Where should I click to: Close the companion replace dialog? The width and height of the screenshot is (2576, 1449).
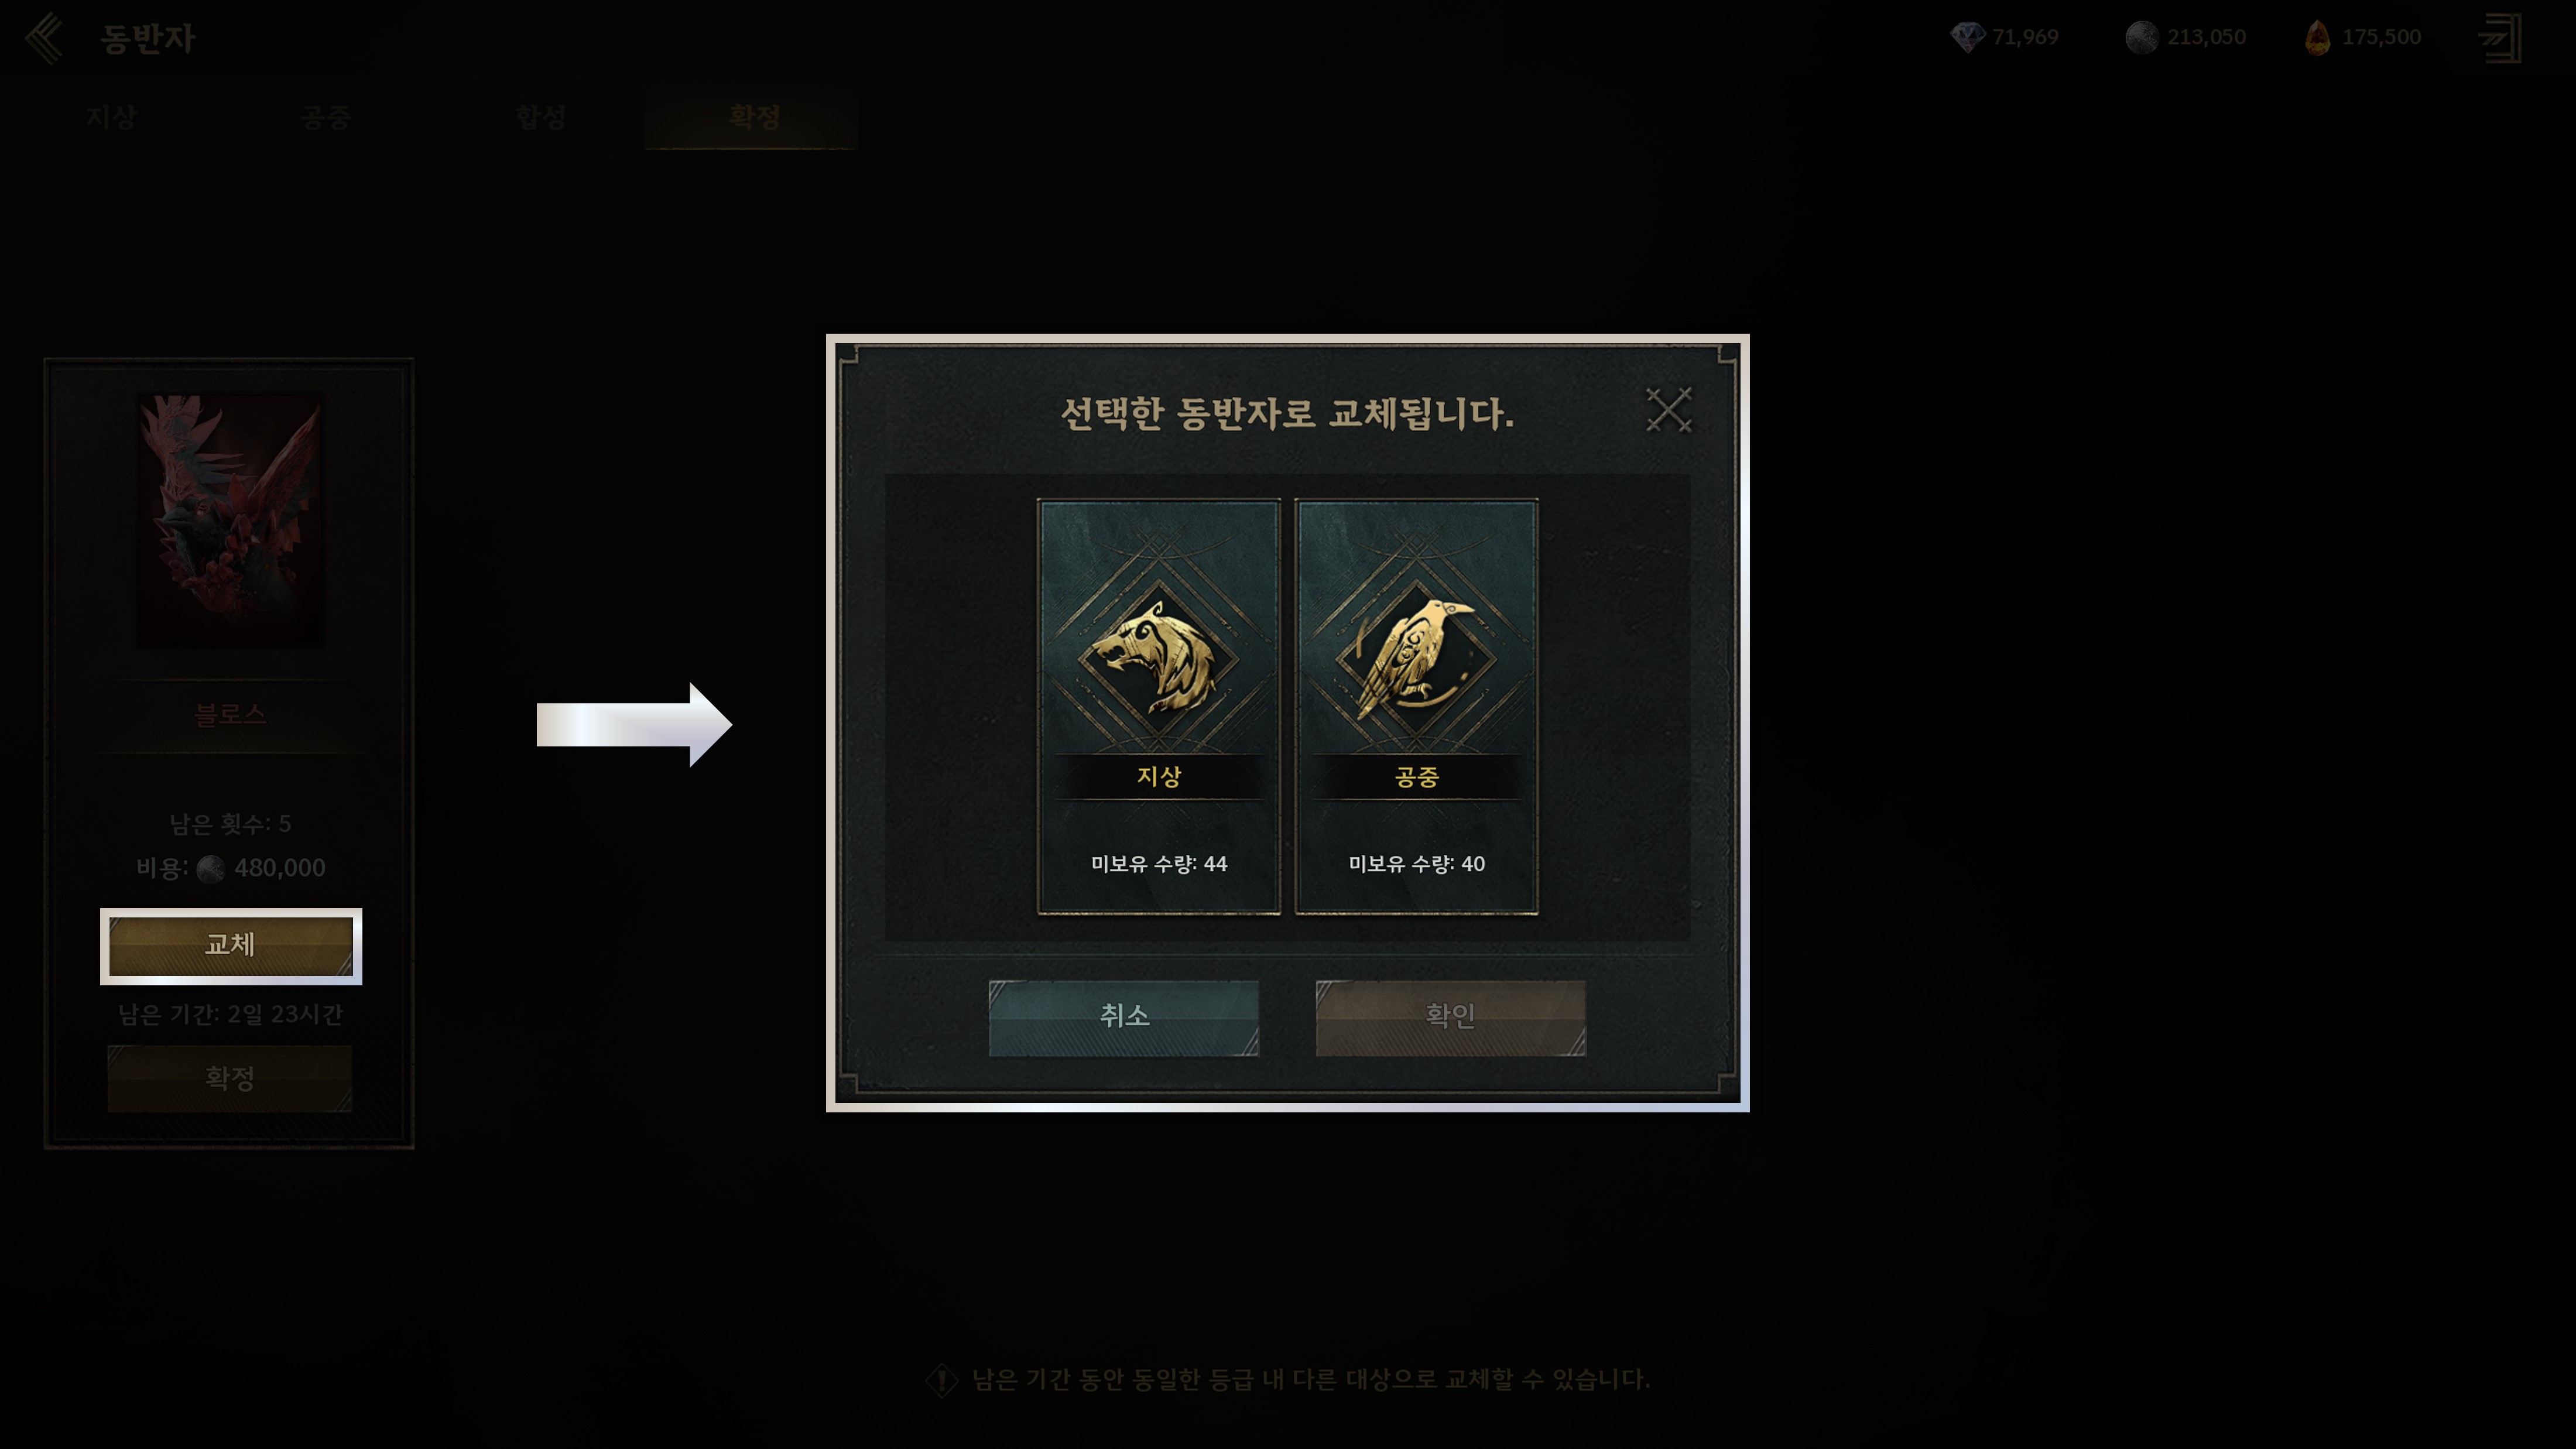click(1668, 410)
